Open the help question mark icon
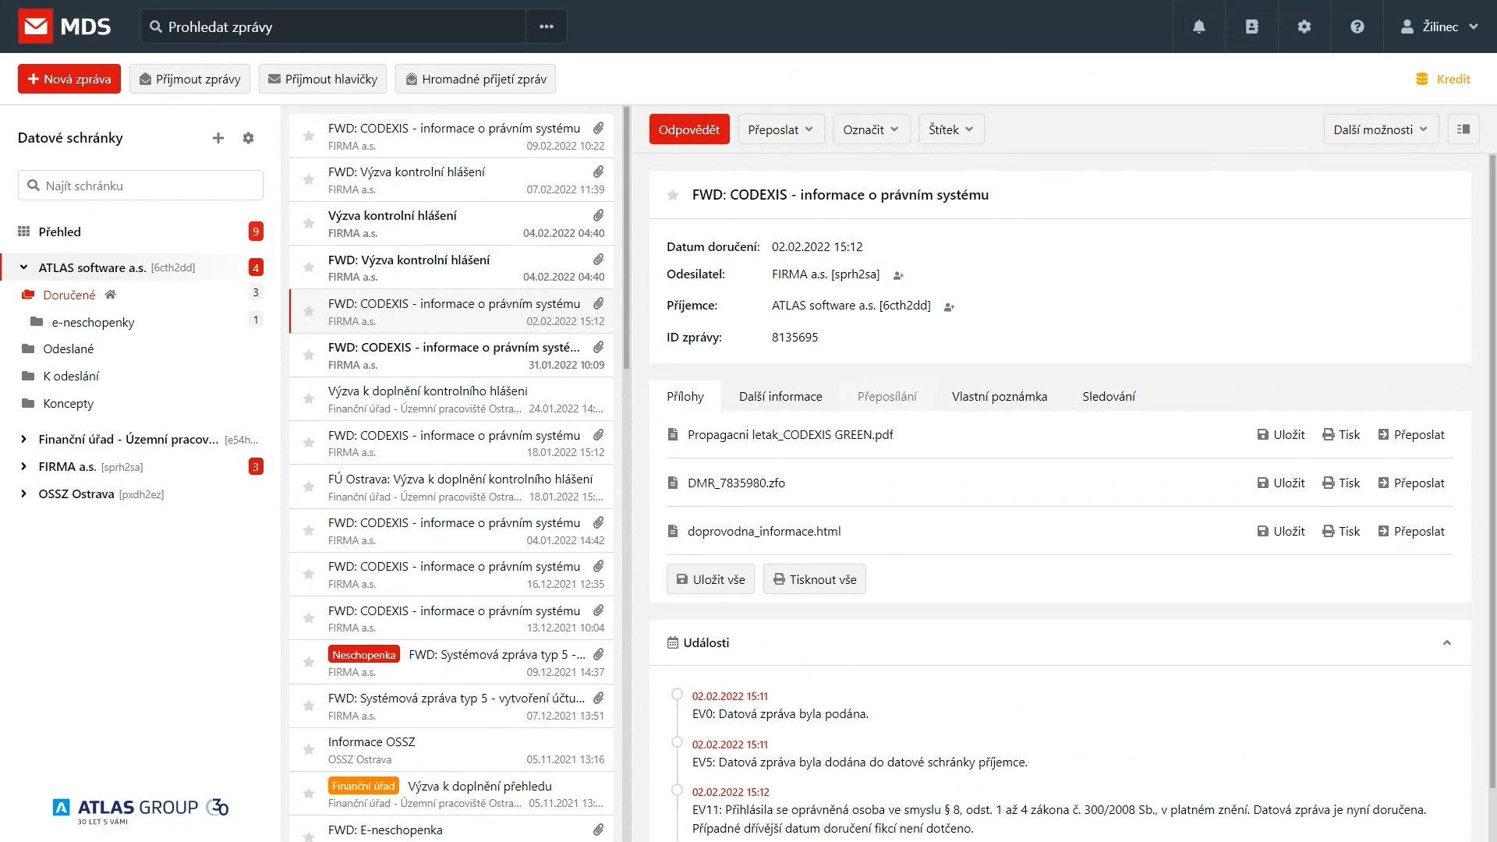 [x=1357, y=27]
